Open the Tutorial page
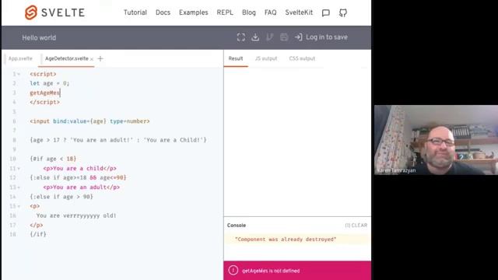 [x=135, y=12]
